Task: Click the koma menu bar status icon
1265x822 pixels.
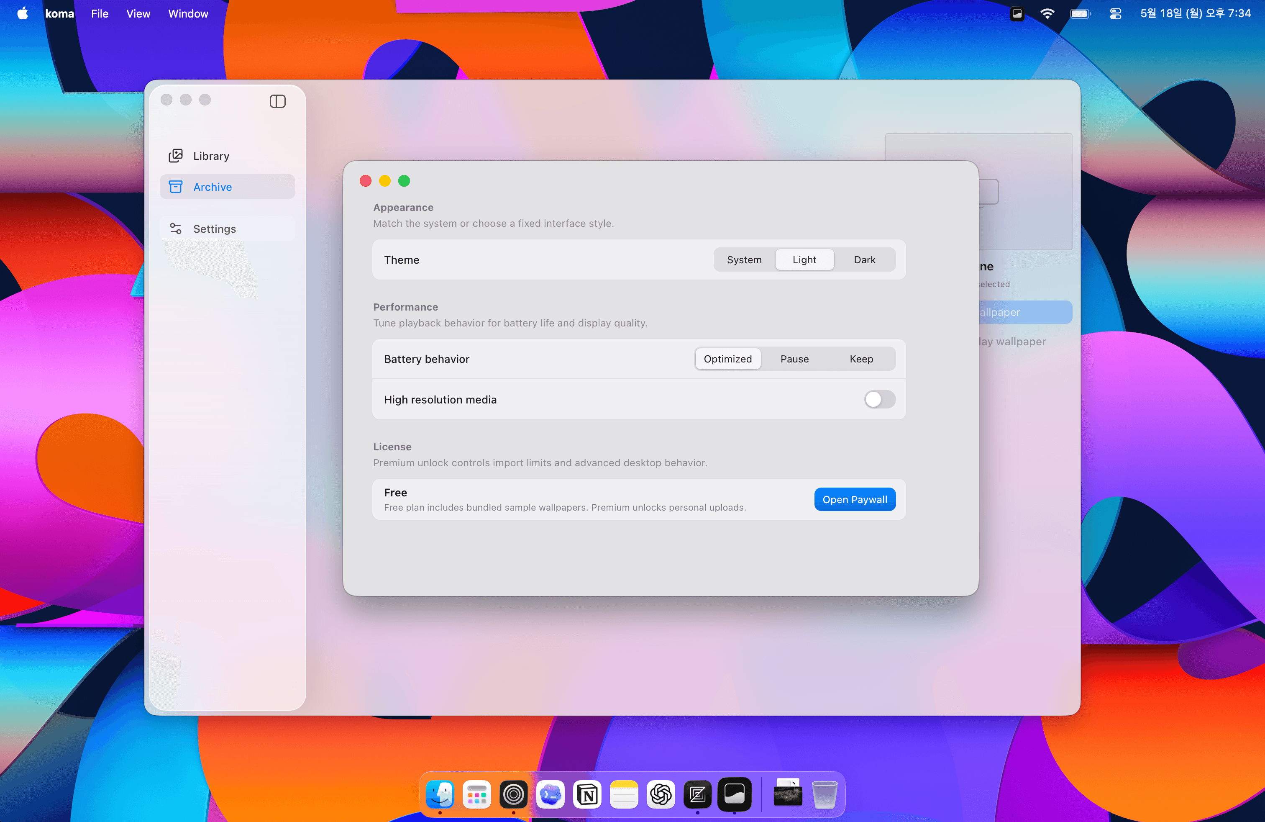Action: pos(1017,13)
